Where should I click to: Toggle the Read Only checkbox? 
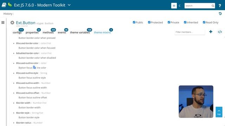click(x=204, y=22)
